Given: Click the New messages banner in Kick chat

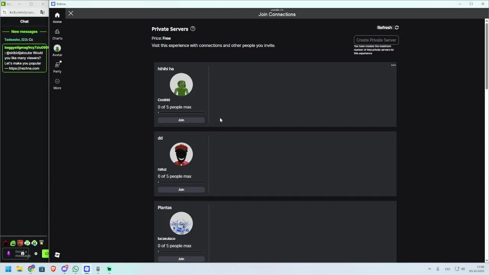Looking at the screenshot, I should click(24, 32).
